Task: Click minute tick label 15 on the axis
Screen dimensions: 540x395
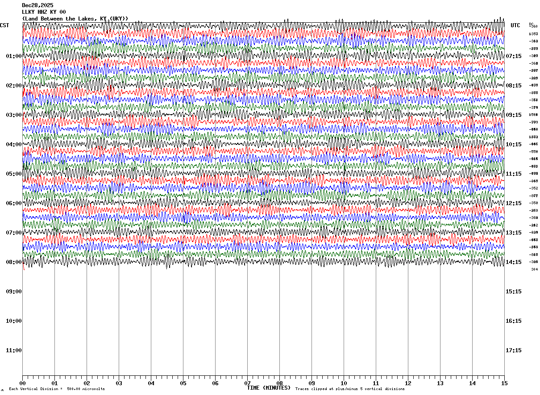Action: pyautogui.click(x=504, y=383)
